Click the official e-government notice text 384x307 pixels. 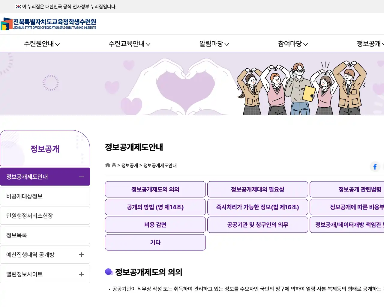coord(69,7)
